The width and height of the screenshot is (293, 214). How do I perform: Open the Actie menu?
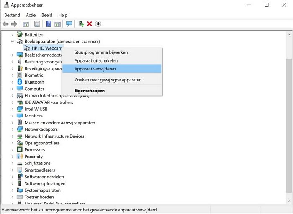(x=31, y=15)
